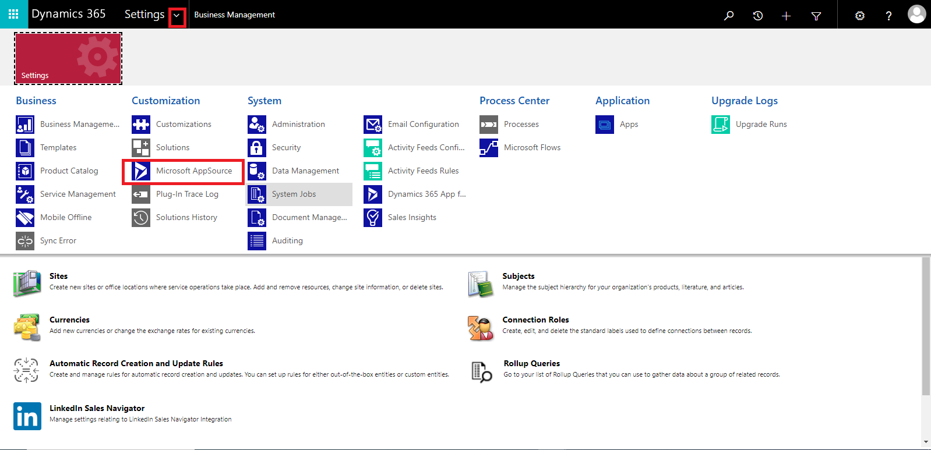
Task: Select the Settings menu label
Action: [144, 15]
